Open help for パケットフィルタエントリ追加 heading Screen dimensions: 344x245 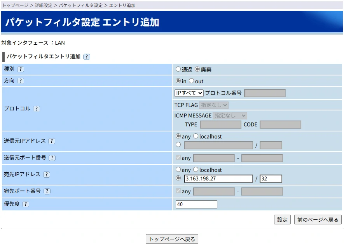(87, 57)
